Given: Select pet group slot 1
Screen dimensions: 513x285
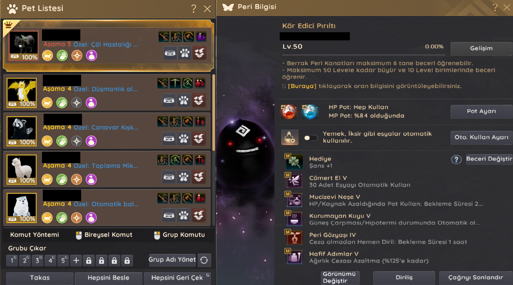Looking at the screenshot, I should [x=12, y=261].
